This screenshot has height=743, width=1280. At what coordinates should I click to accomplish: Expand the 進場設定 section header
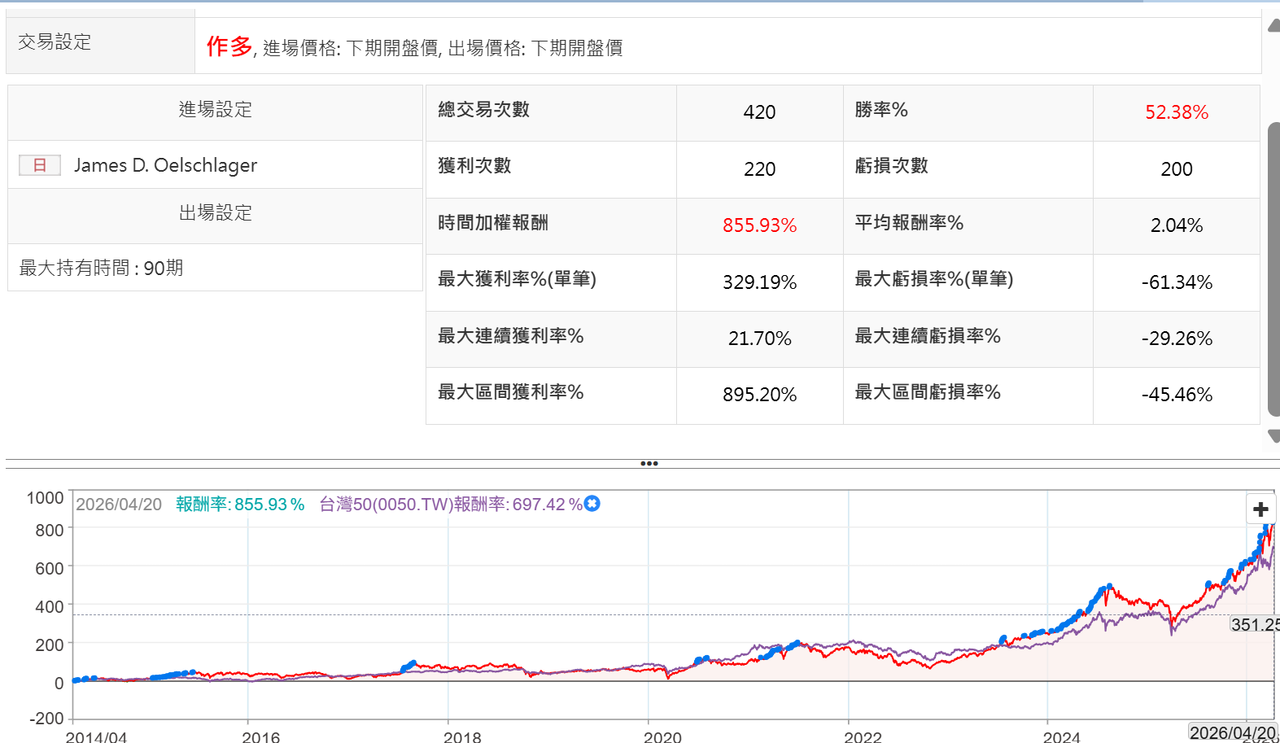click(x=215, y=110)
